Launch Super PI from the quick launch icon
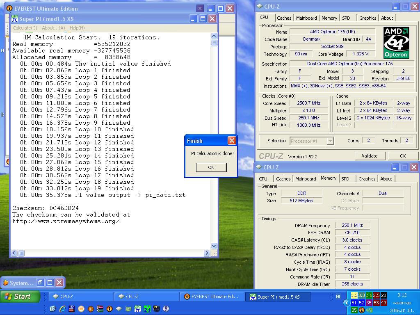The width and height of the screenshot is (420, 315). (138, 309)
